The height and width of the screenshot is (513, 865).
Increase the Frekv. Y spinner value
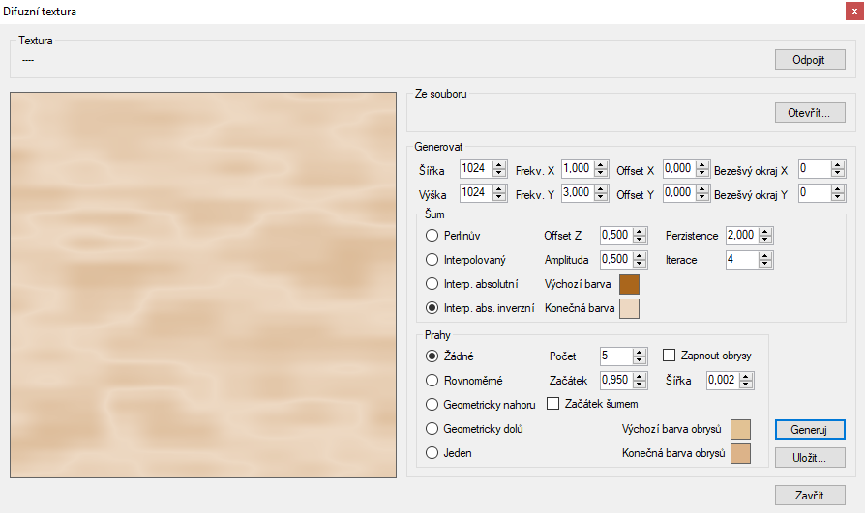(x=600, y=188)
